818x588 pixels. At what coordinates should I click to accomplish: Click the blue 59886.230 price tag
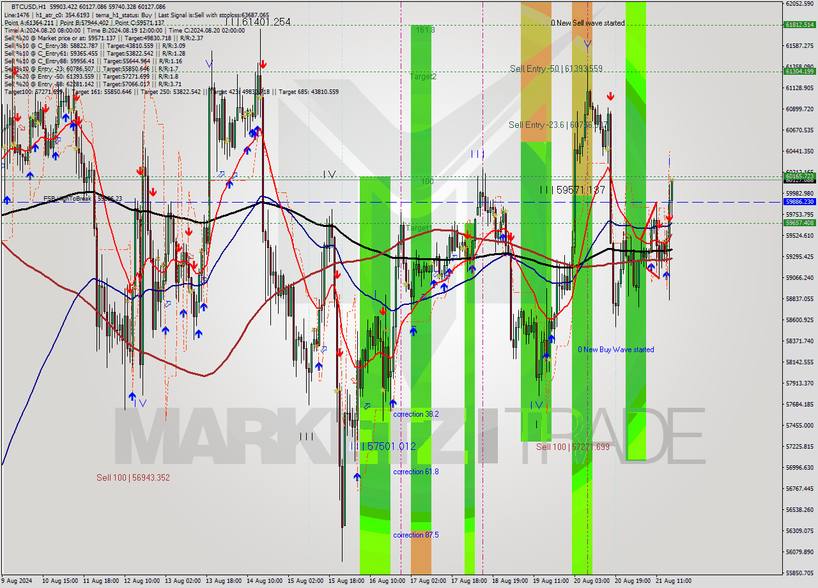pyautogui.click(x=799, y=201)
